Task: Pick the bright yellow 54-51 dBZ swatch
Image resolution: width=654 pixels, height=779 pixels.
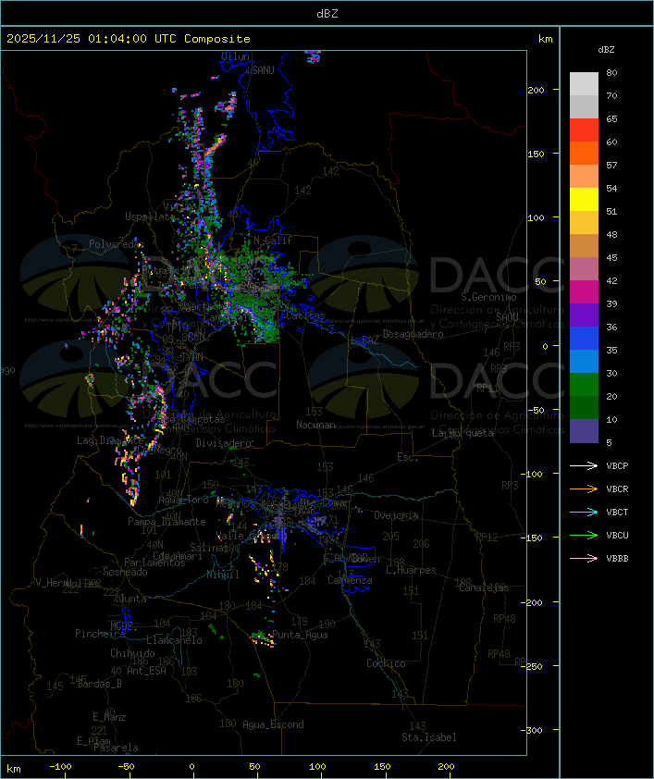Action: click(x=584, y=199)
